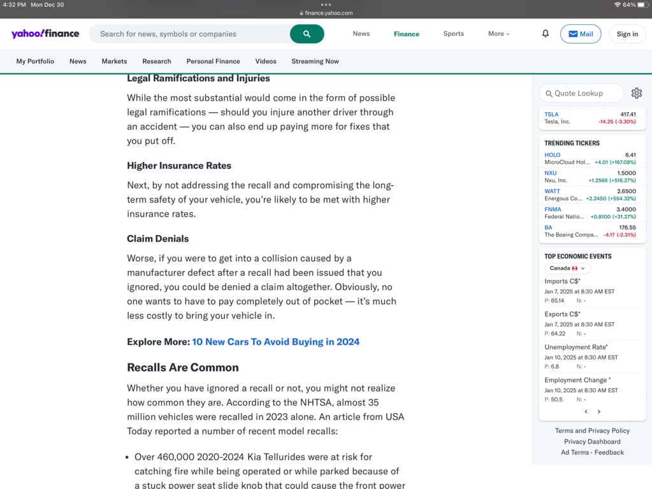Screen dimensions: 652x489
Task: Open Streaming Now tab
Action: pyautogui.click(x=315, y=61)
